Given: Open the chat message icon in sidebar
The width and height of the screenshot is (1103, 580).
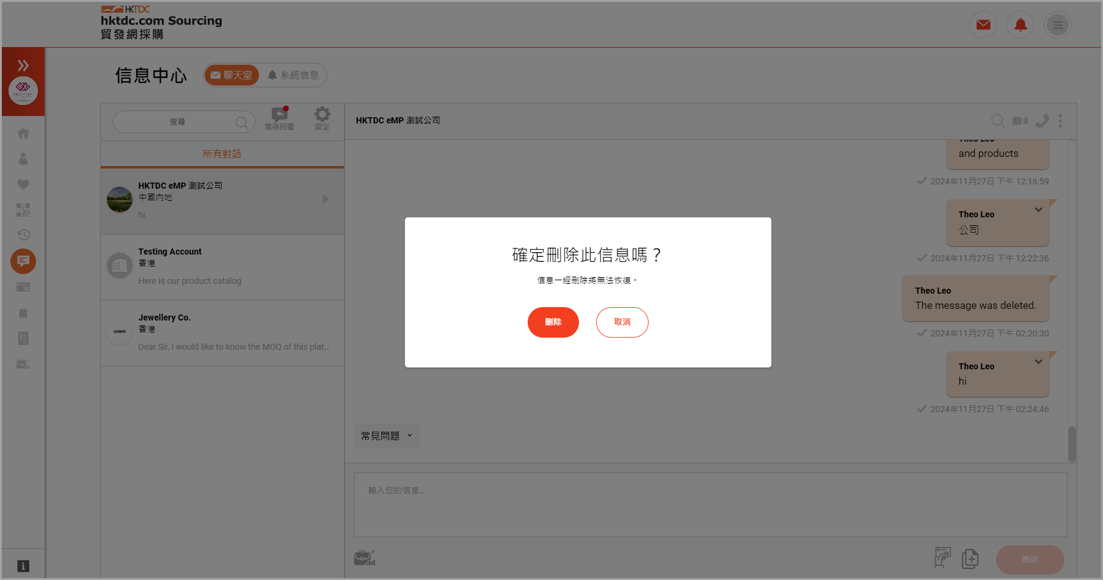Looking at the screenshot, I should 23,261.
